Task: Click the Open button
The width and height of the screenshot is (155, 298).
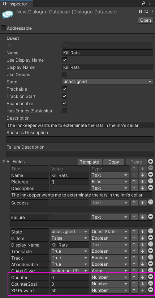Action: pyautogui.click(x=146, y=20)
